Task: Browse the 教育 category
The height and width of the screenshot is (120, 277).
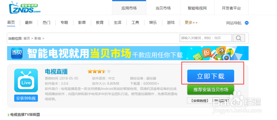Action: tap(100, 23)
